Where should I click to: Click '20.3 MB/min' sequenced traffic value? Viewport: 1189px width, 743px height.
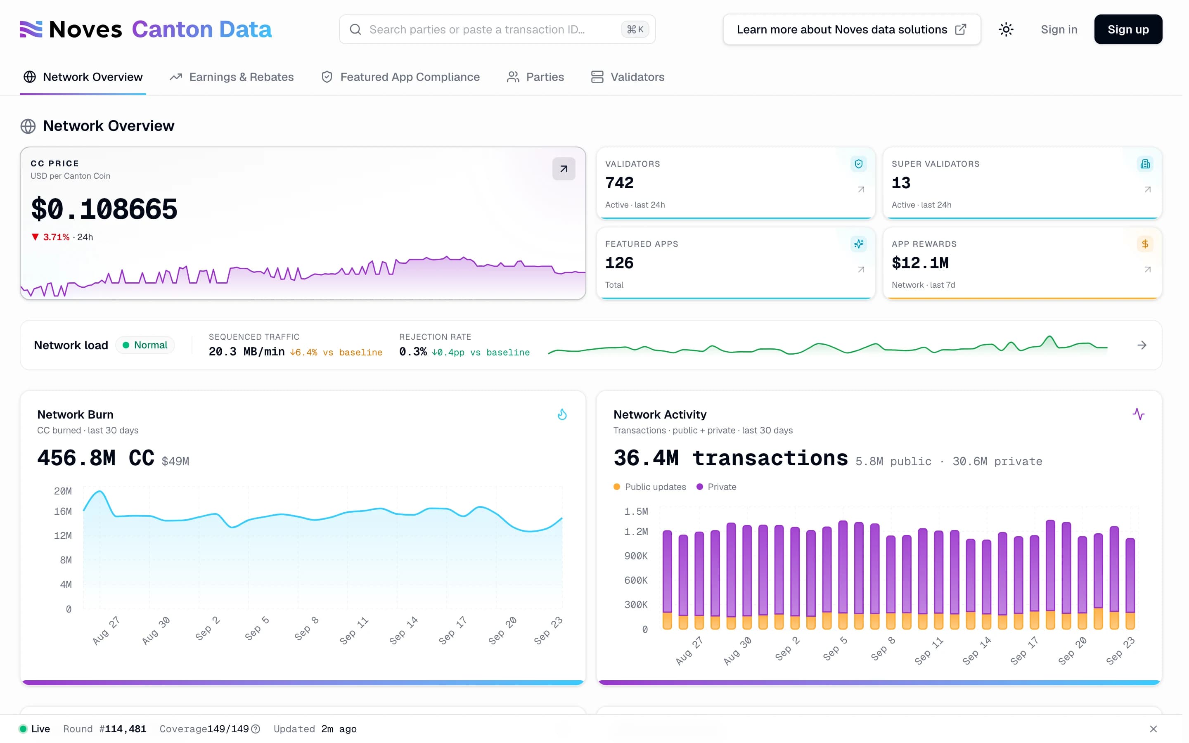246,352
